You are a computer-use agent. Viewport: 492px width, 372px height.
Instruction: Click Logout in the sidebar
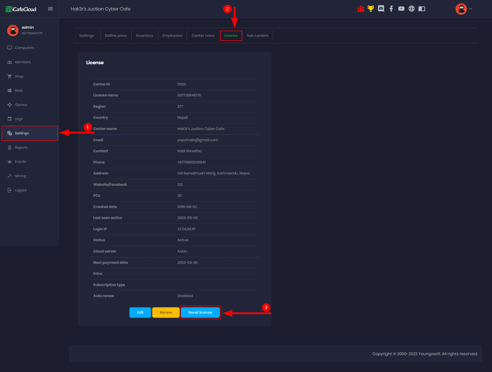[21, 190]
